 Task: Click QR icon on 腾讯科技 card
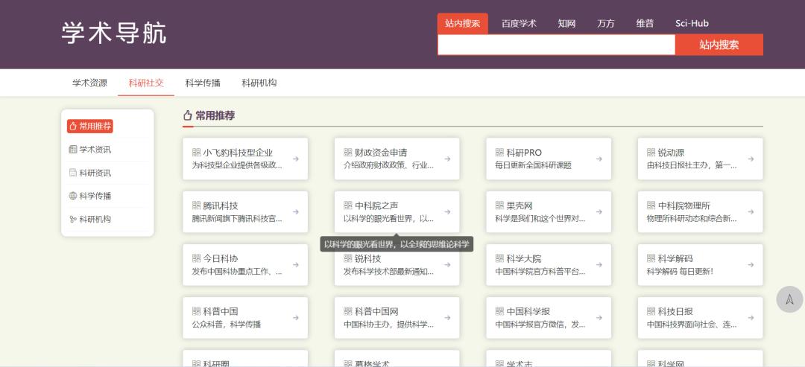pyautogui.click(x=196, y=205)
